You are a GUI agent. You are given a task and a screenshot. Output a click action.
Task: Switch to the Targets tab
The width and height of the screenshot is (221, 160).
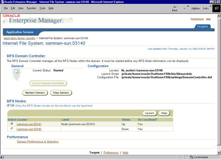tap(202, 26)
